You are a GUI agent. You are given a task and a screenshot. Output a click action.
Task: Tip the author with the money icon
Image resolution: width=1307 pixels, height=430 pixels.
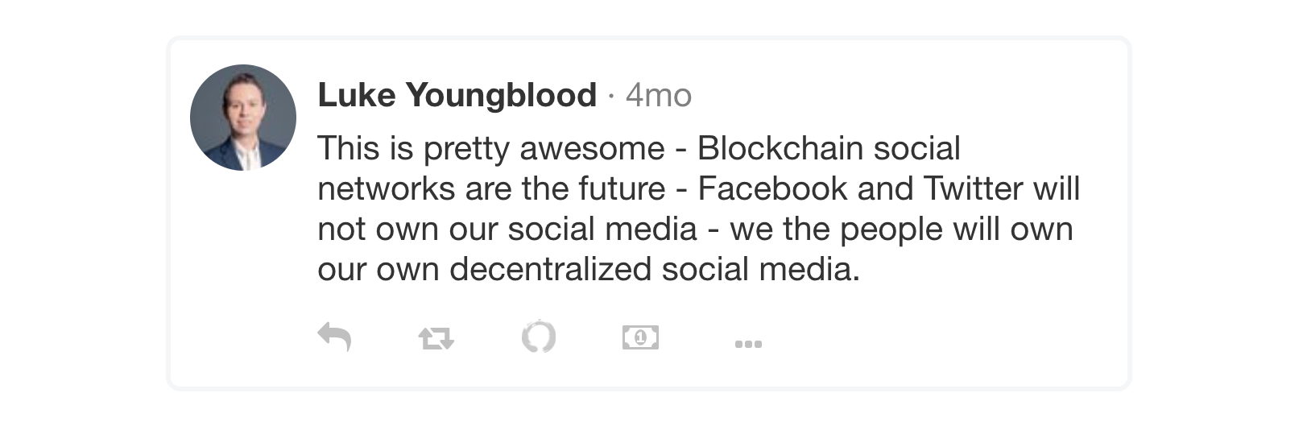click(640, 337)
